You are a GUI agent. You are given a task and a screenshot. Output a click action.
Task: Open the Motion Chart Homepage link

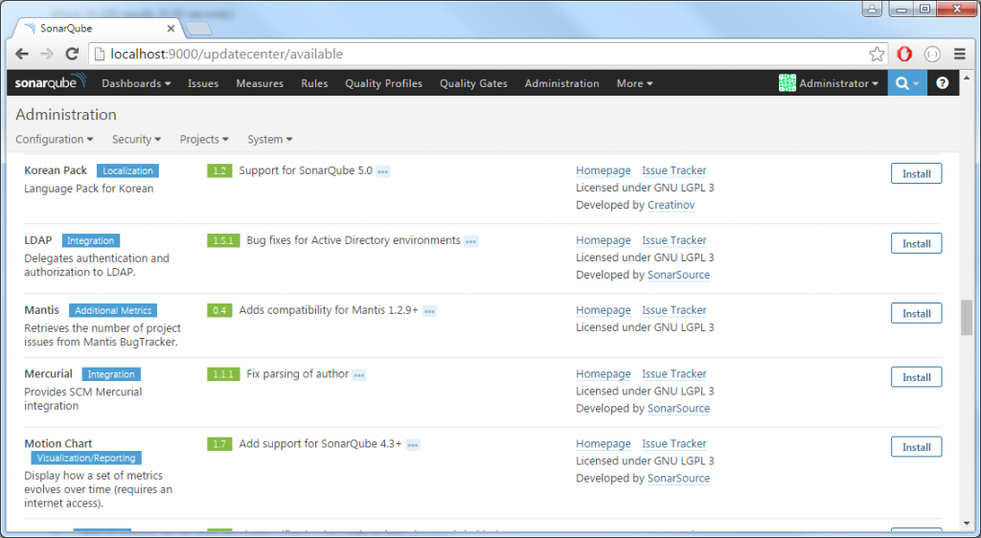coord(604,444)
